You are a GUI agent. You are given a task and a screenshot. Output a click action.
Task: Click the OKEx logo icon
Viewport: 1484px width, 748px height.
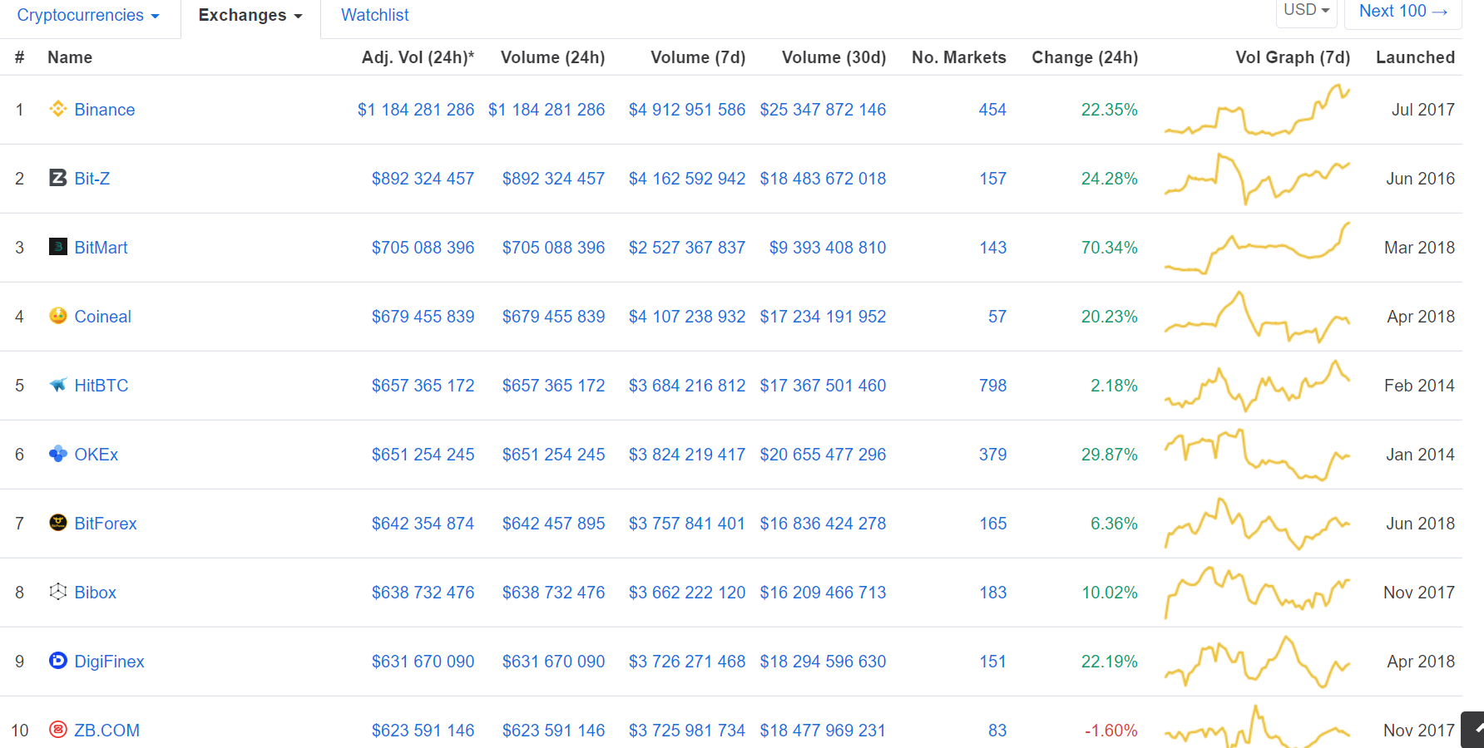click(x=57, y=454)
